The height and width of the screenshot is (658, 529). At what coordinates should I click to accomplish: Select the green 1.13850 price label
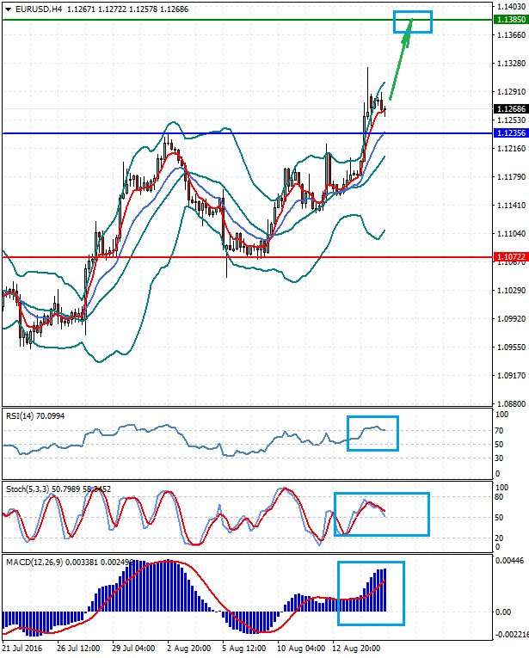(x=506, y=19)
